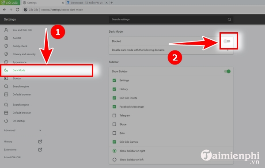Check the Skype checkbox
Image resolution: width=265 pixels, height=168 pixels.
pos(114,124)
